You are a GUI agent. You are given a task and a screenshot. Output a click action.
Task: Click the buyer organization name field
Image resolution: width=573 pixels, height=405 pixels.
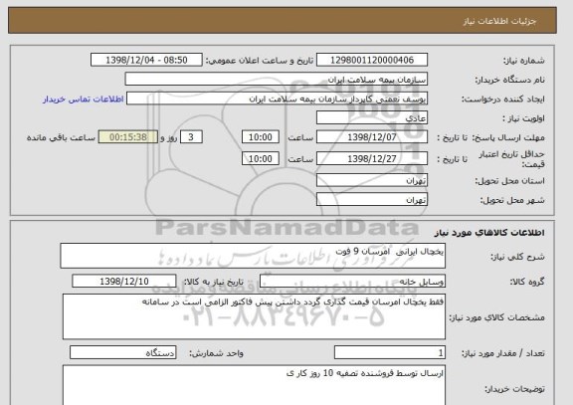(277, 80)
